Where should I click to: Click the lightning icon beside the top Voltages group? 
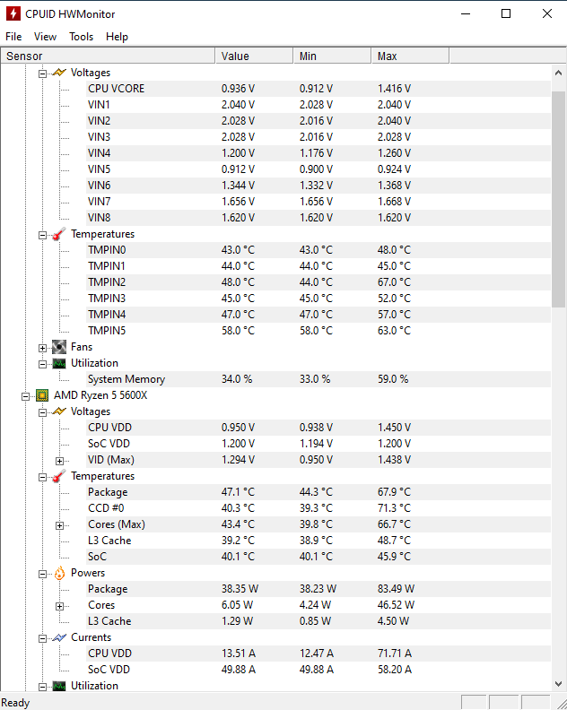[x=59, y=73]
